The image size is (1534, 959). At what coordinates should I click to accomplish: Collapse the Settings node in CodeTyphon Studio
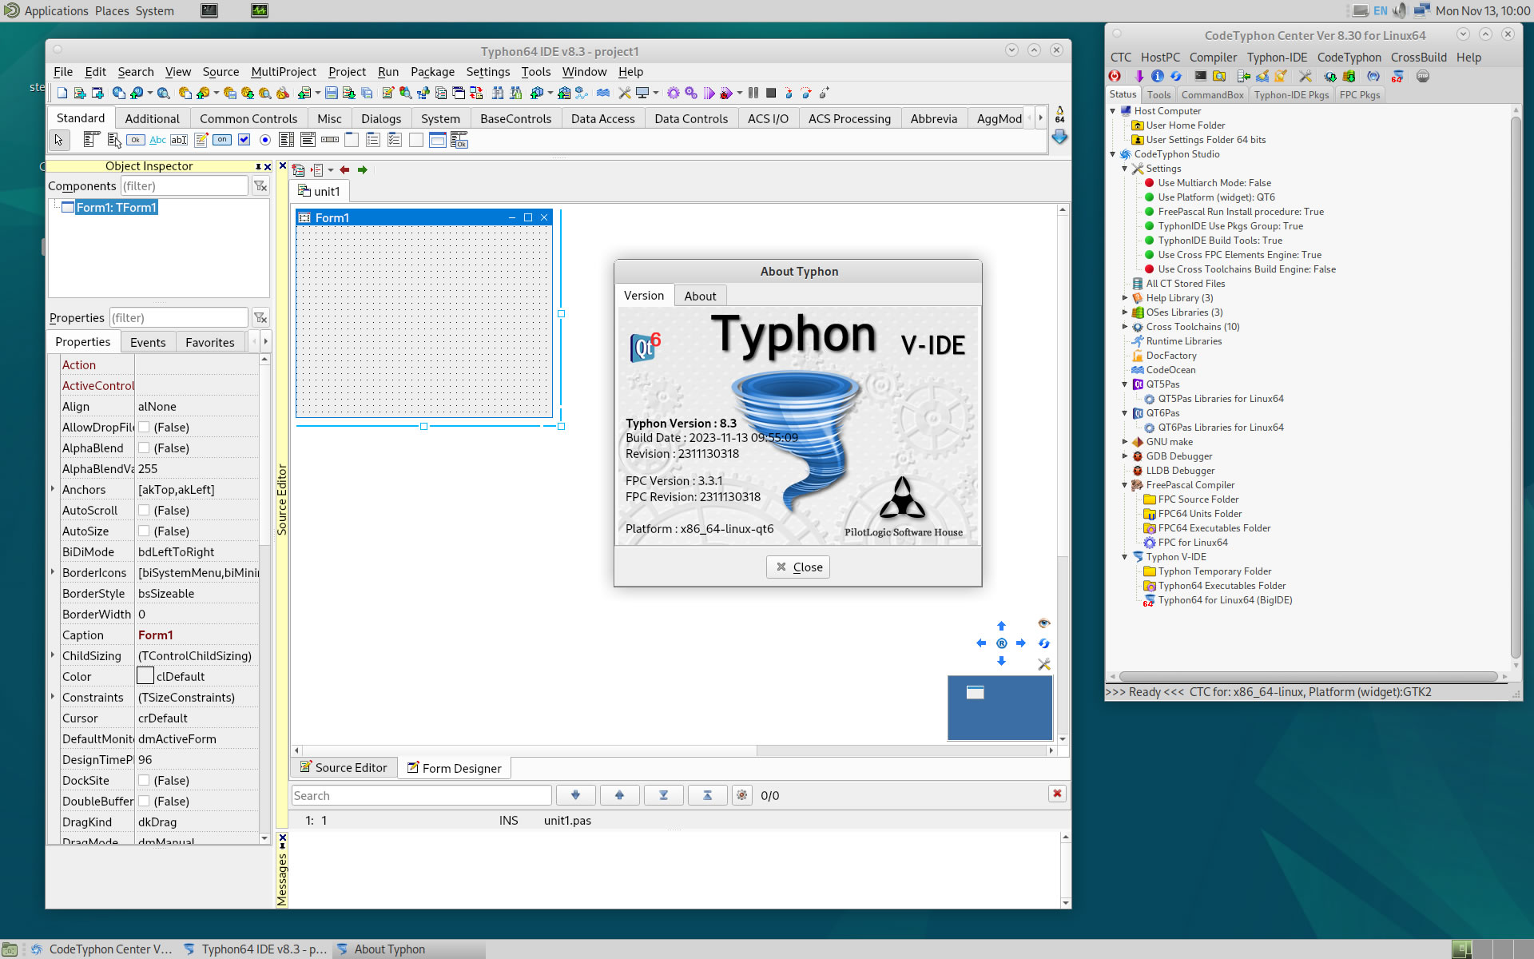pos(1125,169)
